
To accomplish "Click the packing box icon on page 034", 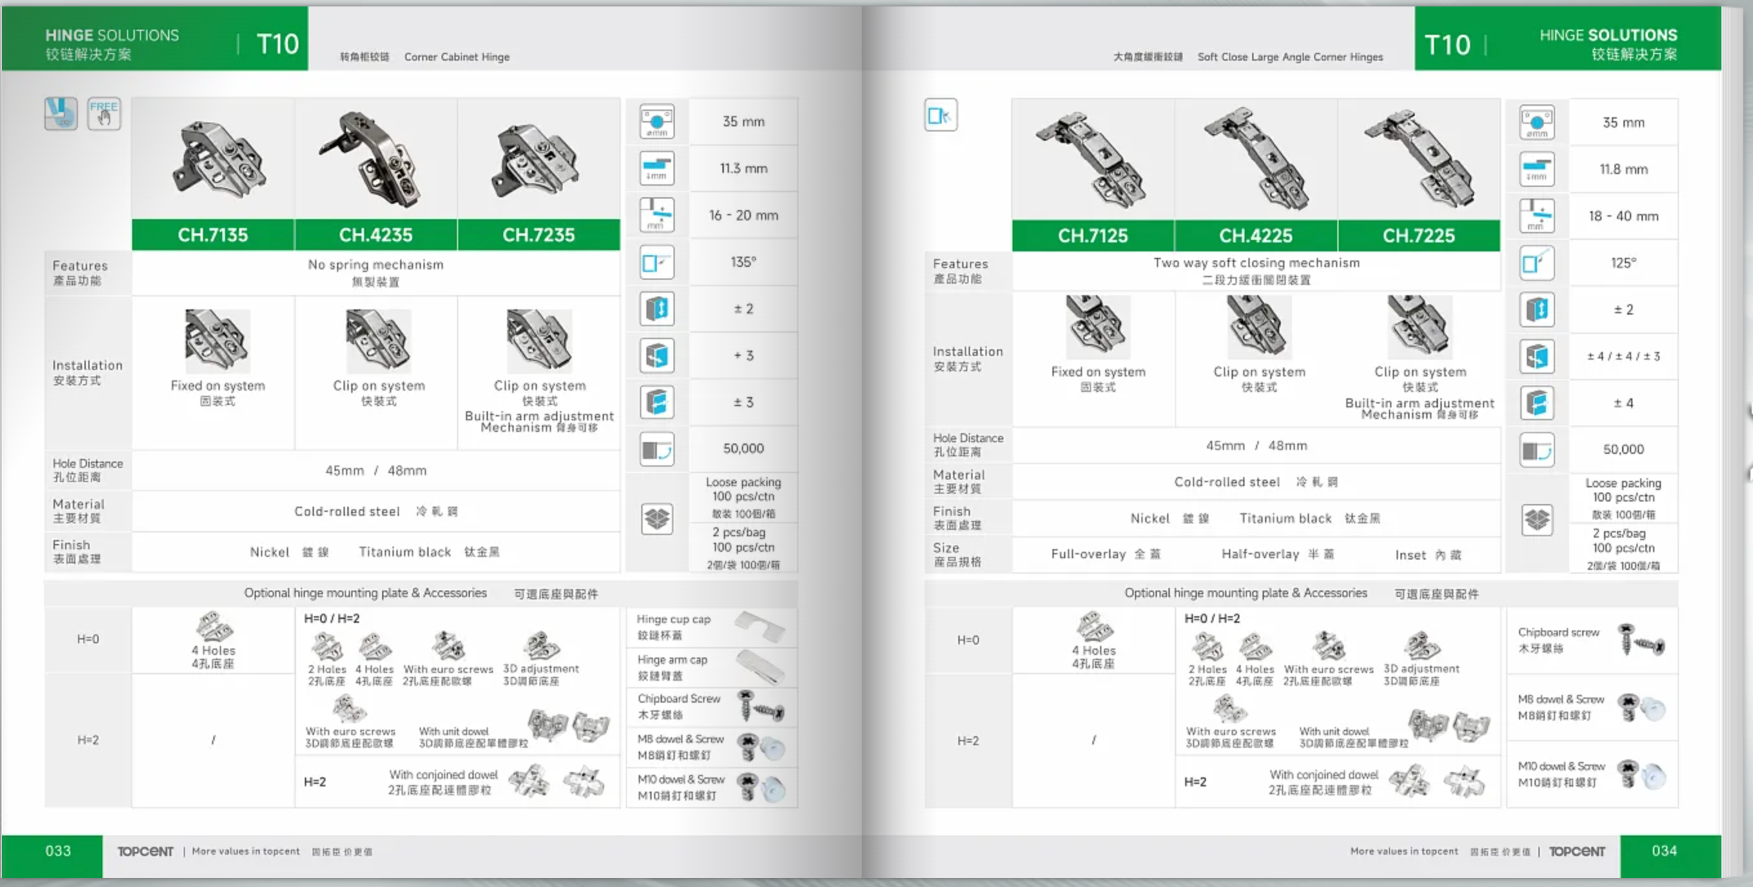I will [1536, 521].
